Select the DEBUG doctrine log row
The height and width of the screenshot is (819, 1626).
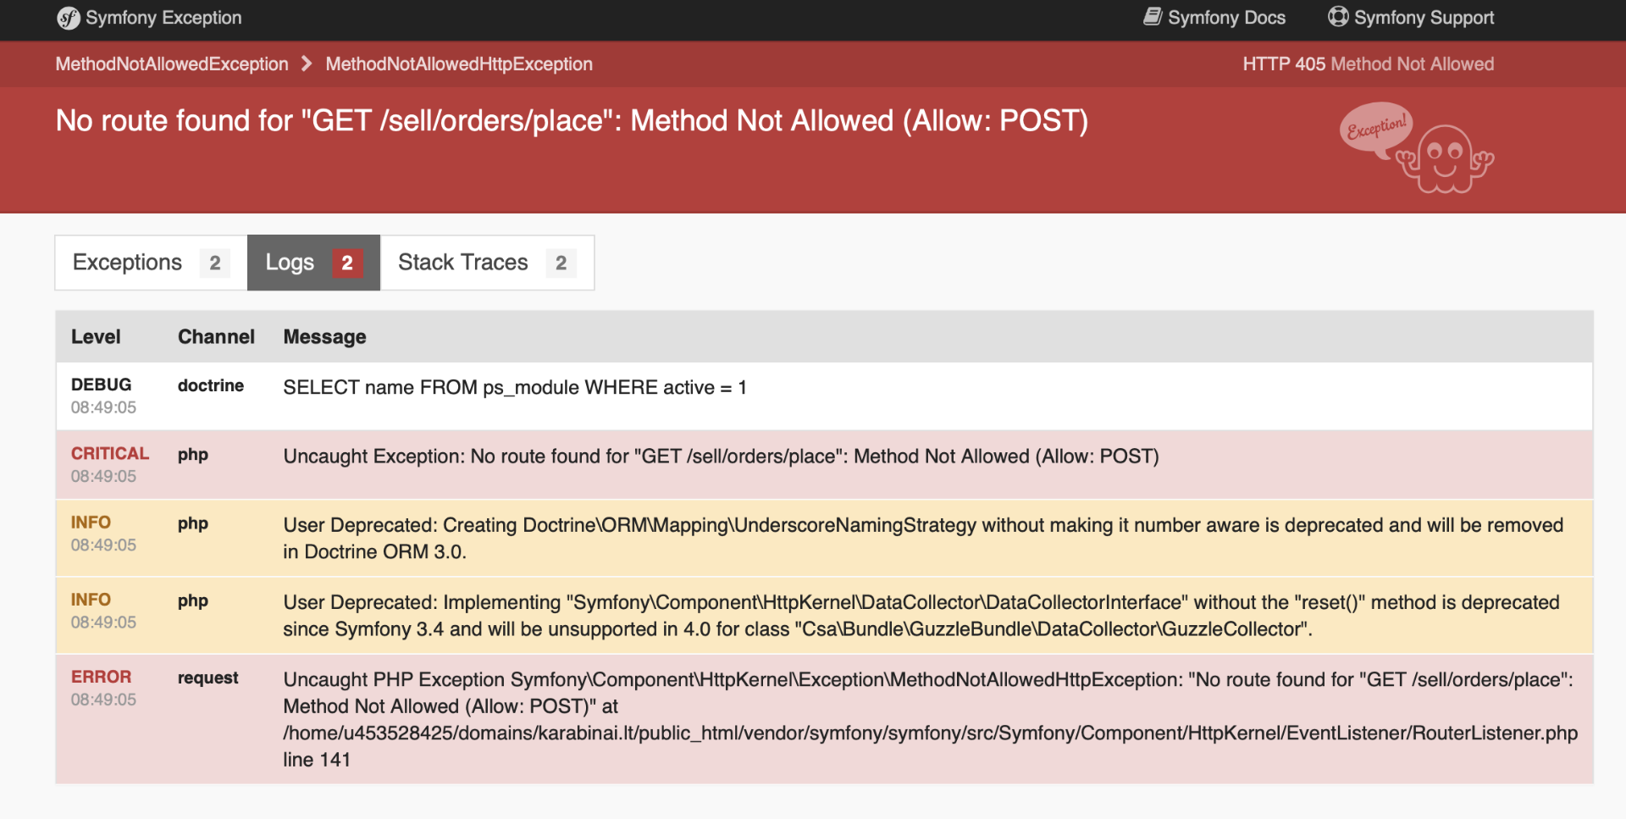(824, 396)
